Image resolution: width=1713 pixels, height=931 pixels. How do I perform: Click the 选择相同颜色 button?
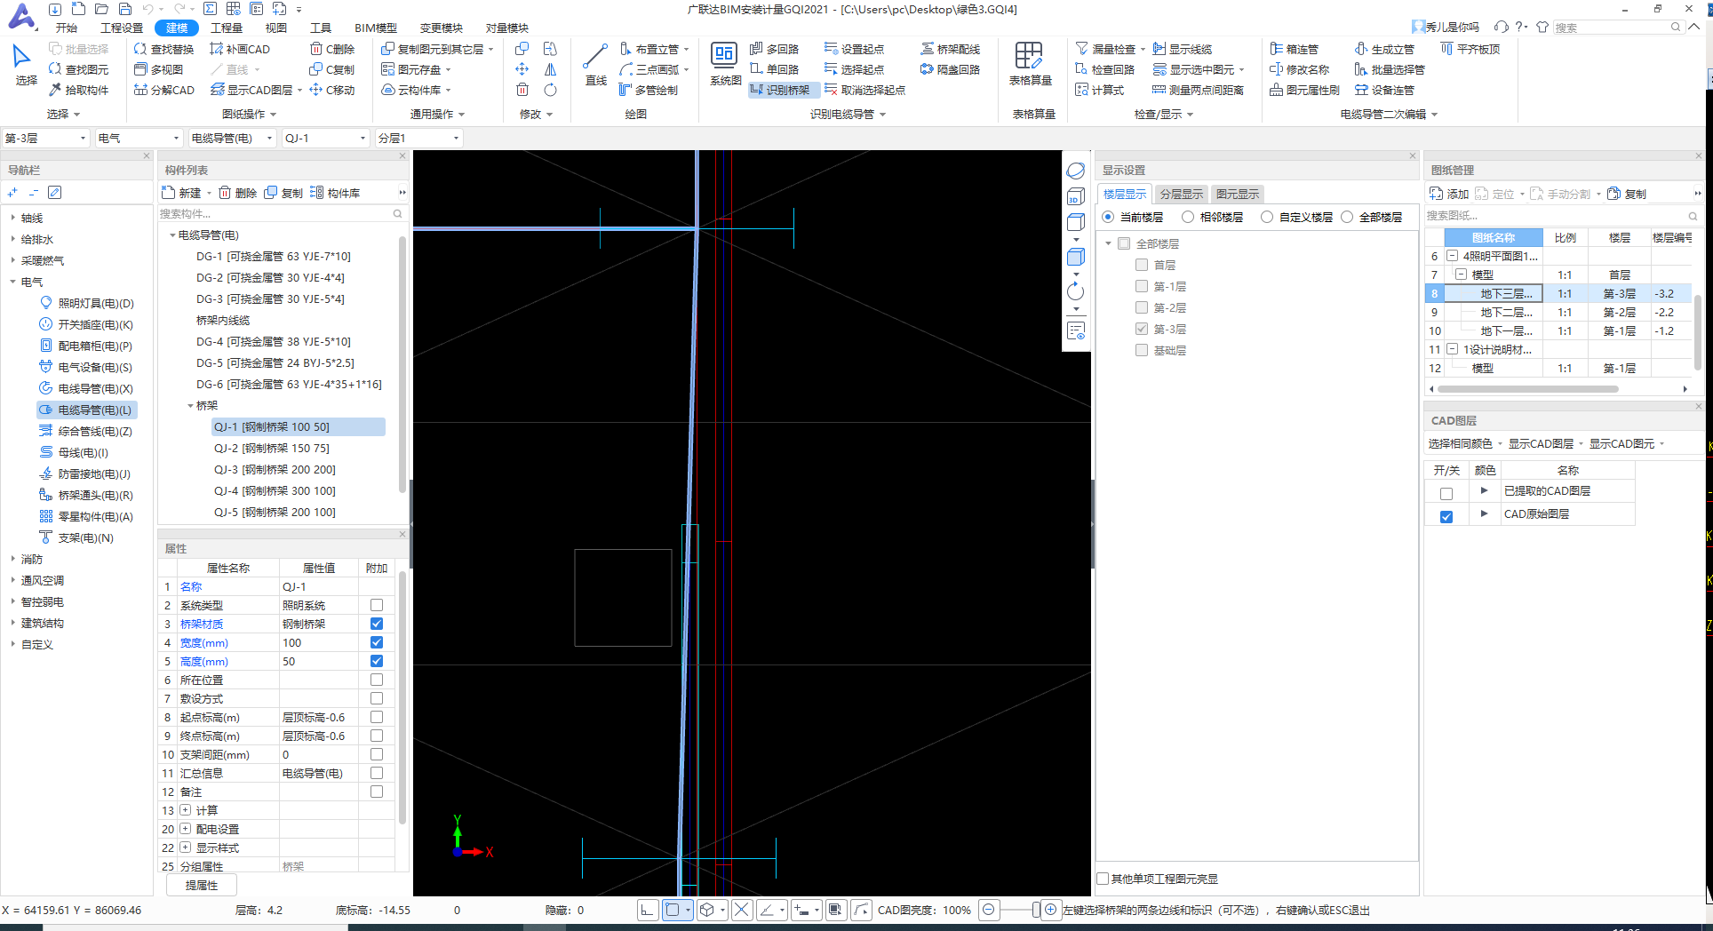click(x=1460, y=443)
